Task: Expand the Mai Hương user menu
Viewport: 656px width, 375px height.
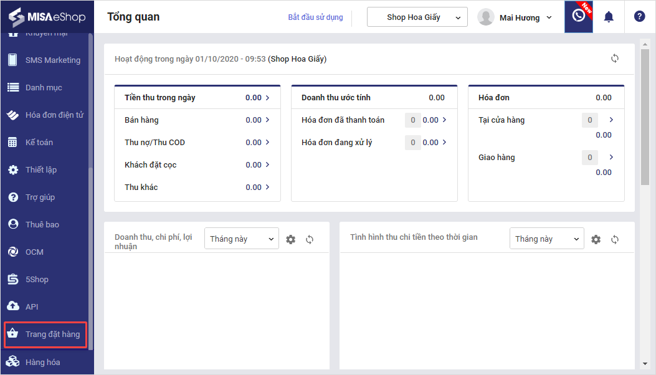Action: point(515,17)
